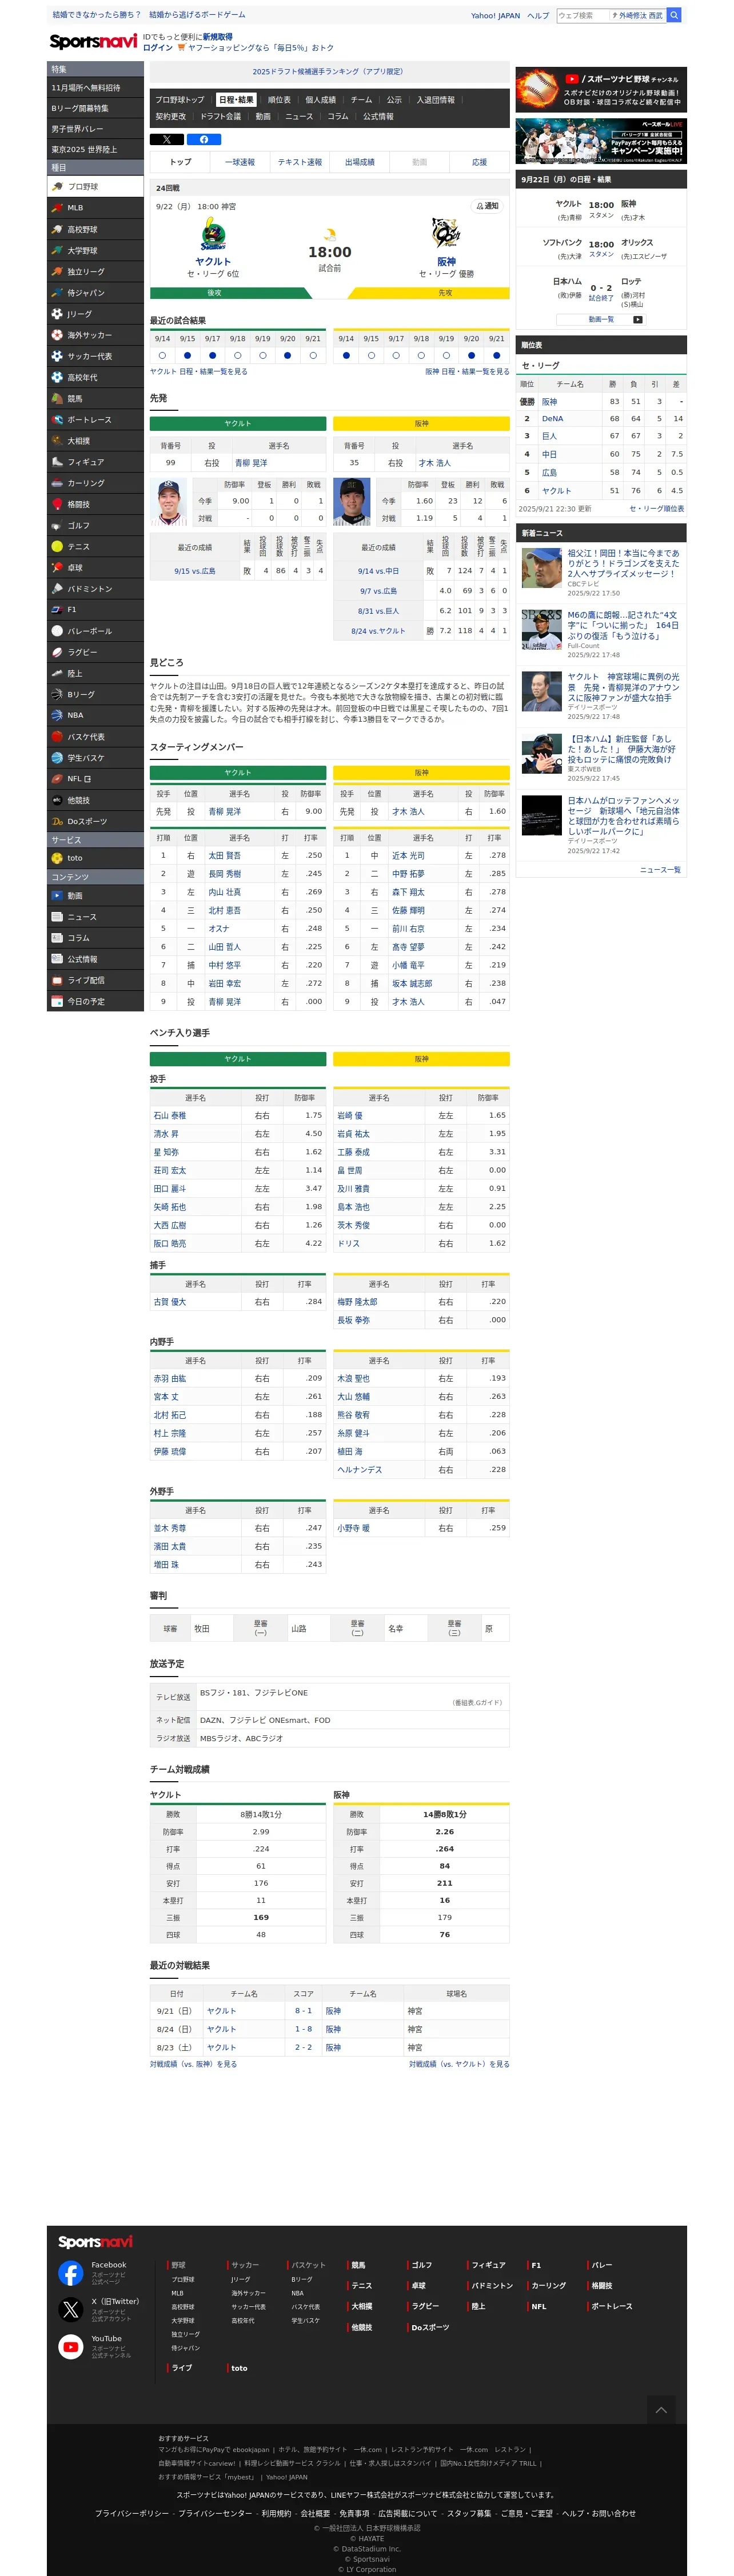Screen dimensions: 734x2576
Task: Open the 青柳 晃洋 pitcher photo
Action: [169, 503]
